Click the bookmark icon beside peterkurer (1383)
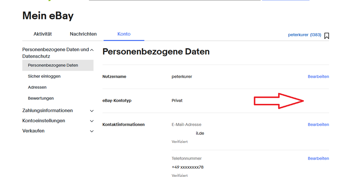The height and width of the screenshot is (177, 353). pos(326,36)
